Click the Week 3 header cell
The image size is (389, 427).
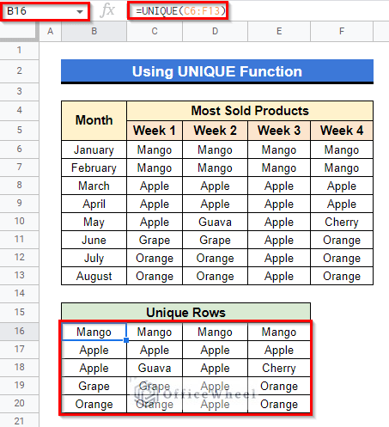click(x=279, y=131)
